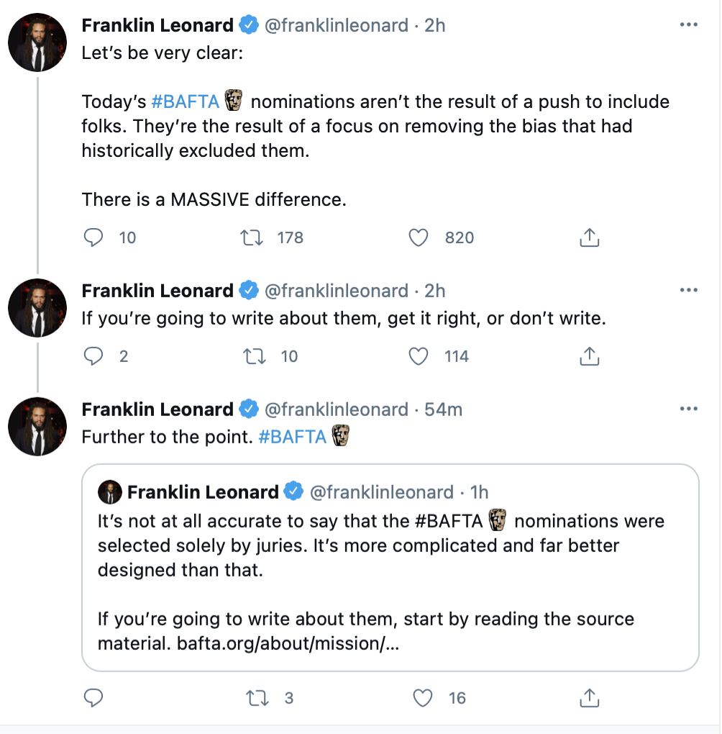The height and width of the screenshot is (734, 722).
Task: Share the 'Further to the point' tweet
Action: coord(589,697)
